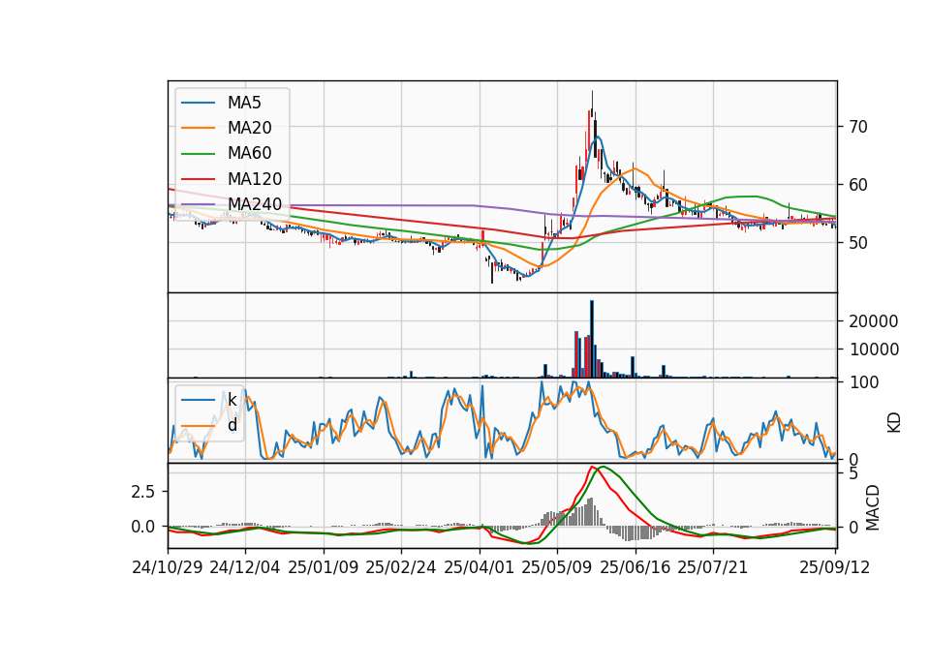The image size is (930, 668).
Task: Click the price axis value 50
Action: [858, 243]
